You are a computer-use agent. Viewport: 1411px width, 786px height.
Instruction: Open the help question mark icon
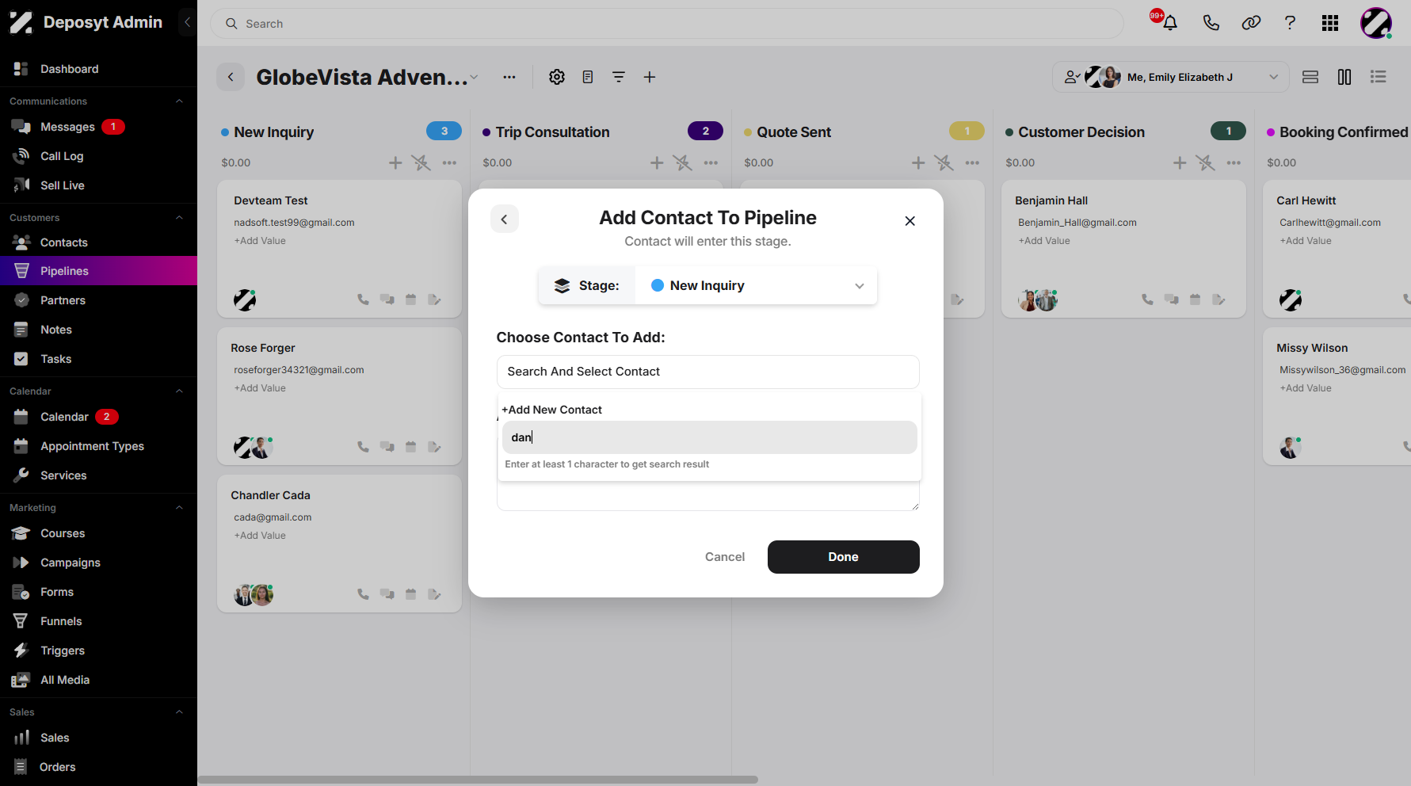pyautogui.click(x=1290, y=23)
